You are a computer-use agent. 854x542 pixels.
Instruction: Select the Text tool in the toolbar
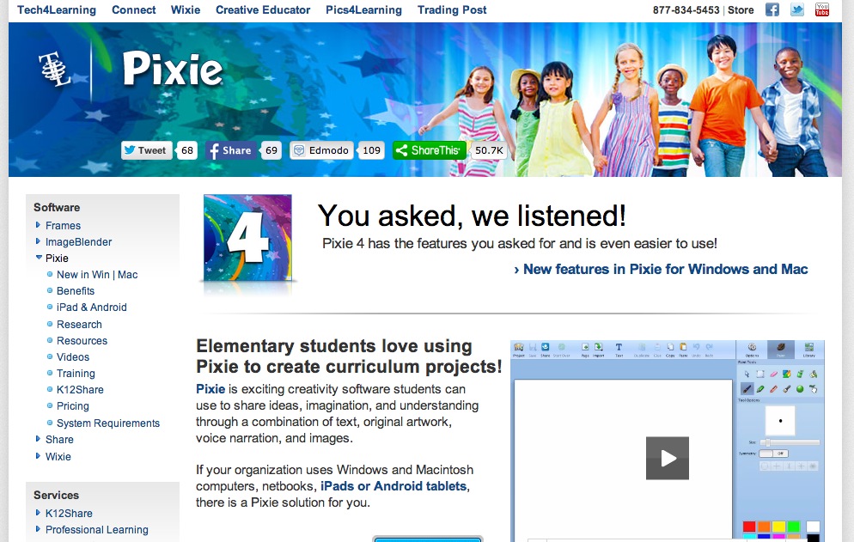(619, 347)
